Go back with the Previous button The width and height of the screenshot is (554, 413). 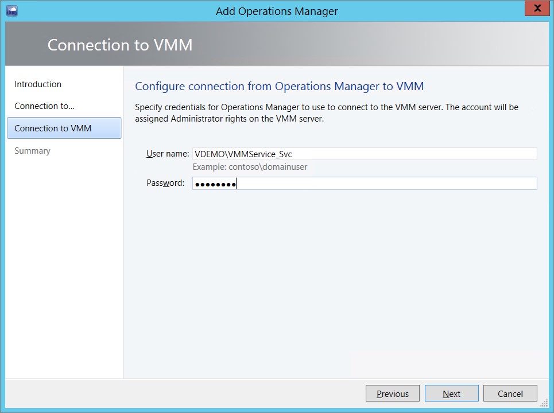(393, 393)
